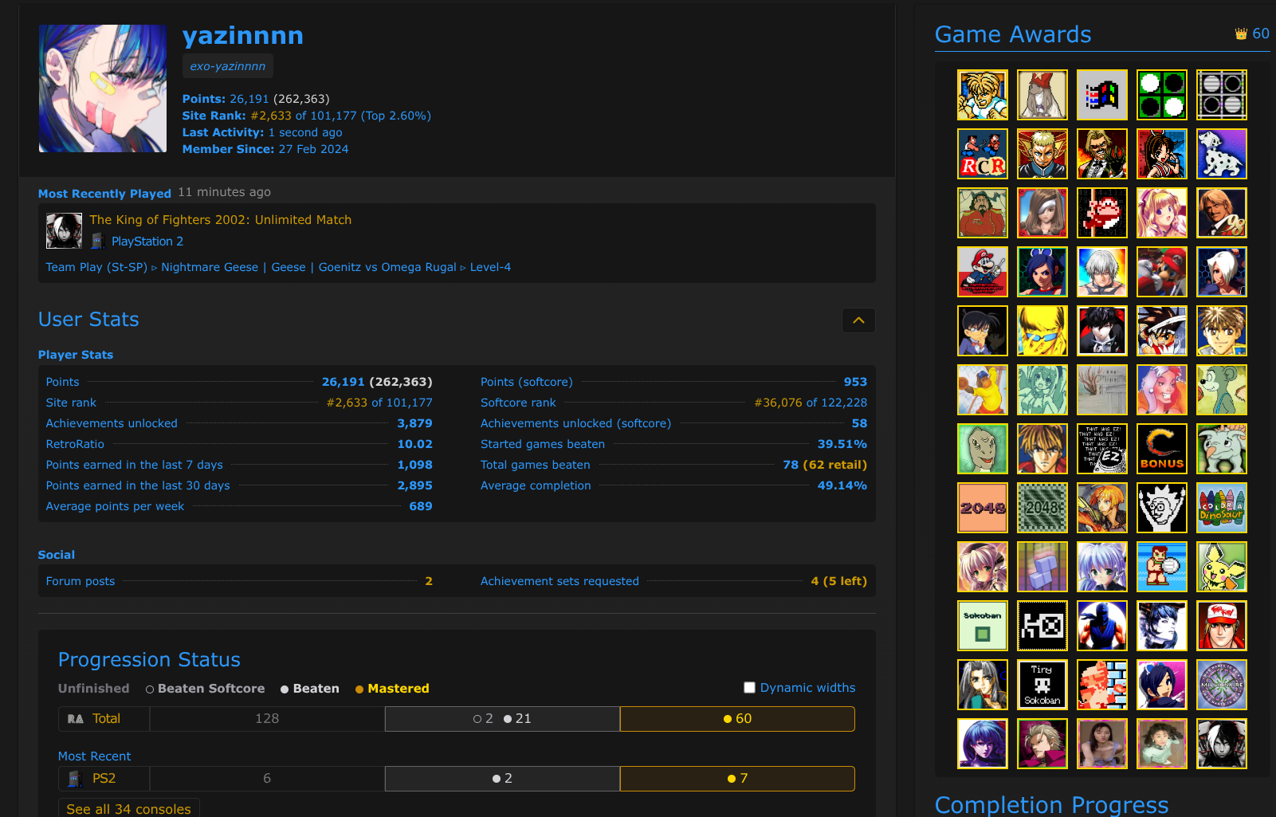
Task: Open the Tiny Sokoban award badge
Action: click(x=1042, y=685)
